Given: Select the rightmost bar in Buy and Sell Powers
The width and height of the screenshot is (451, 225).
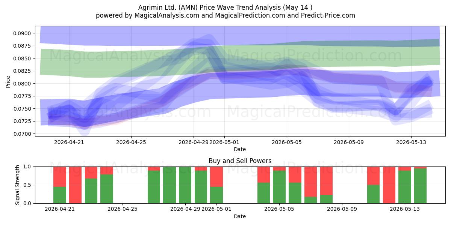Looking at the screenshot, I should click(x=420, y=185).
